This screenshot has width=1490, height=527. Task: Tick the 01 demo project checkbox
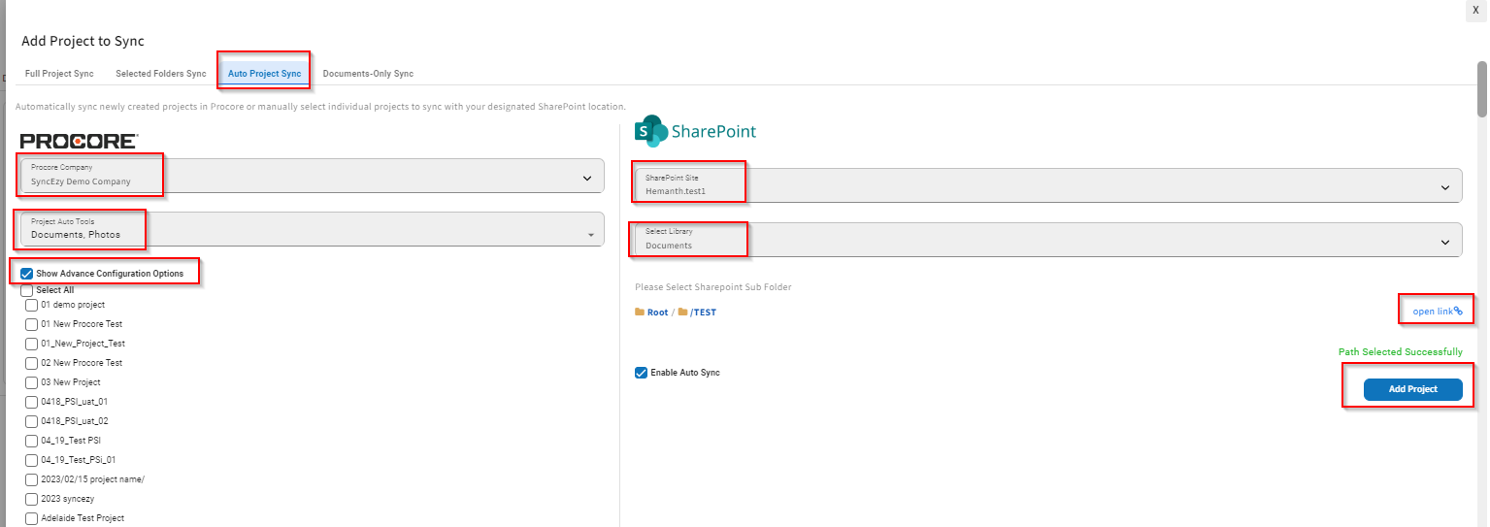(31, 305)
